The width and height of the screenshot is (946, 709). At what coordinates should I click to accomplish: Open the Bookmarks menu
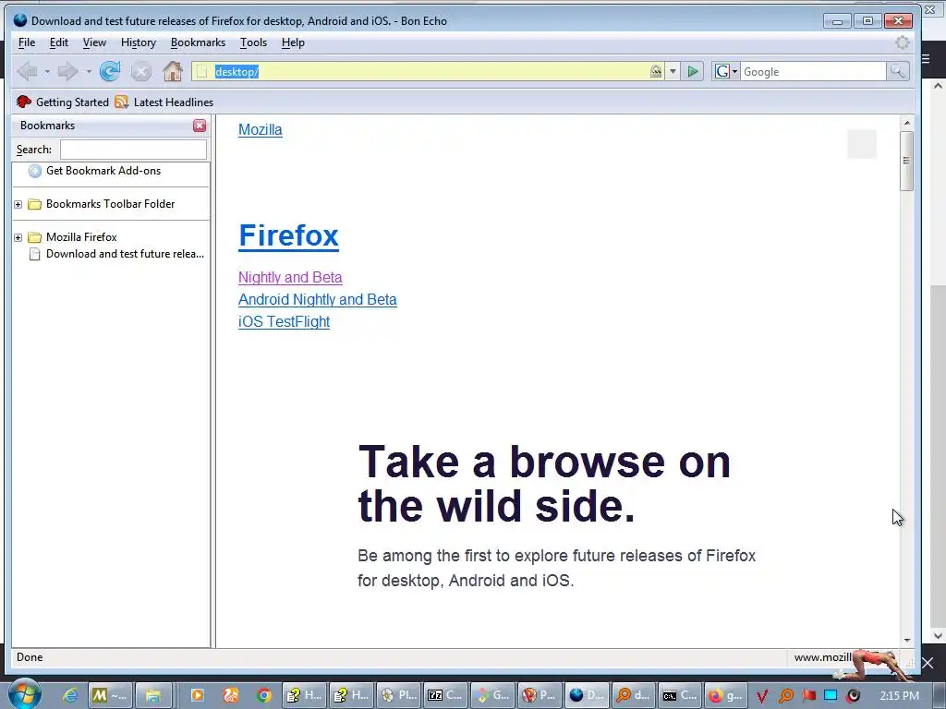198,42
